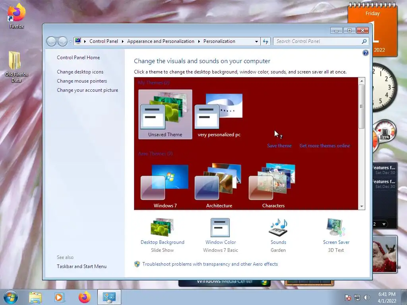Click the feed headlines gadget dropdown arrow
Viewport: 407px width, 305px height.
point(384,224)
